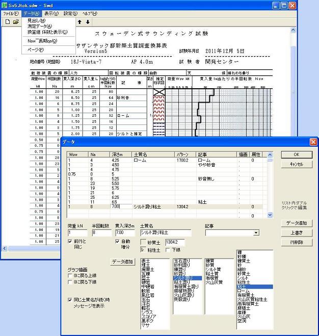Click the 土質名 column header
Screen dimensions: 319x336
pos(153,154)
